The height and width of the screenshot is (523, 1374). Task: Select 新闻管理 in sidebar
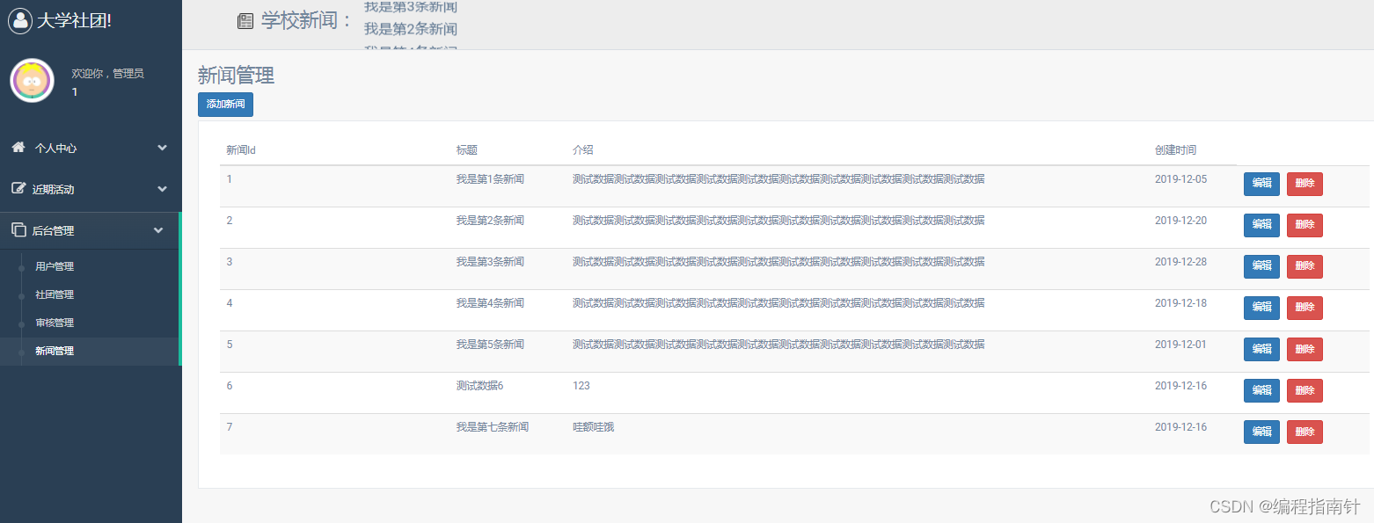click(55, 351)
